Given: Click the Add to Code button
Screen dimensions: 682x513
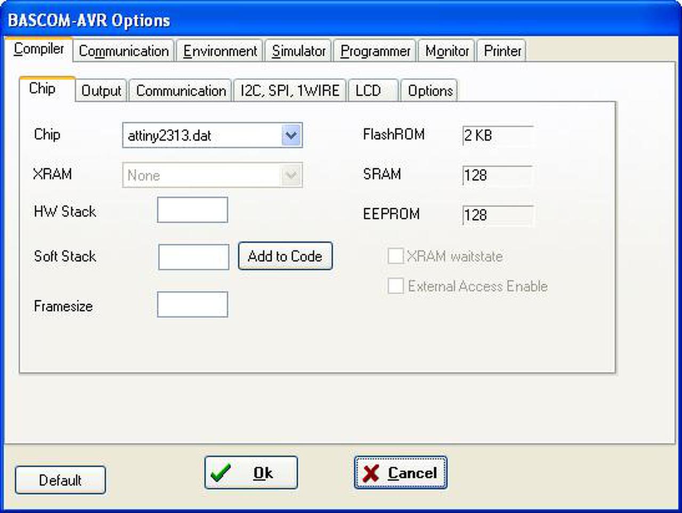Looking at the screenshot, I should [x=285, y=256].
